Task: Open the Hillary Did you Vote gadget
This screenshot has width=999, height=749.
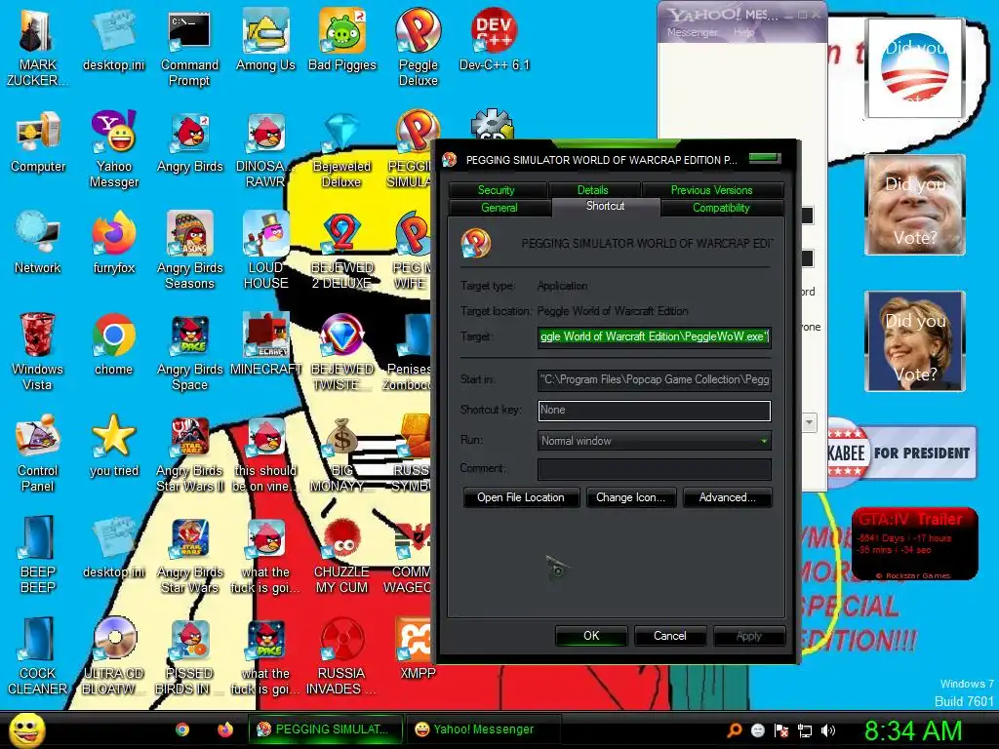Action: pyautogui.click(x=915, y=340)
